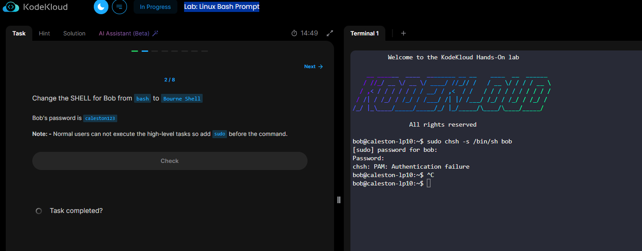Go to the Next question
642x251 pixels.
click(313, 66)
